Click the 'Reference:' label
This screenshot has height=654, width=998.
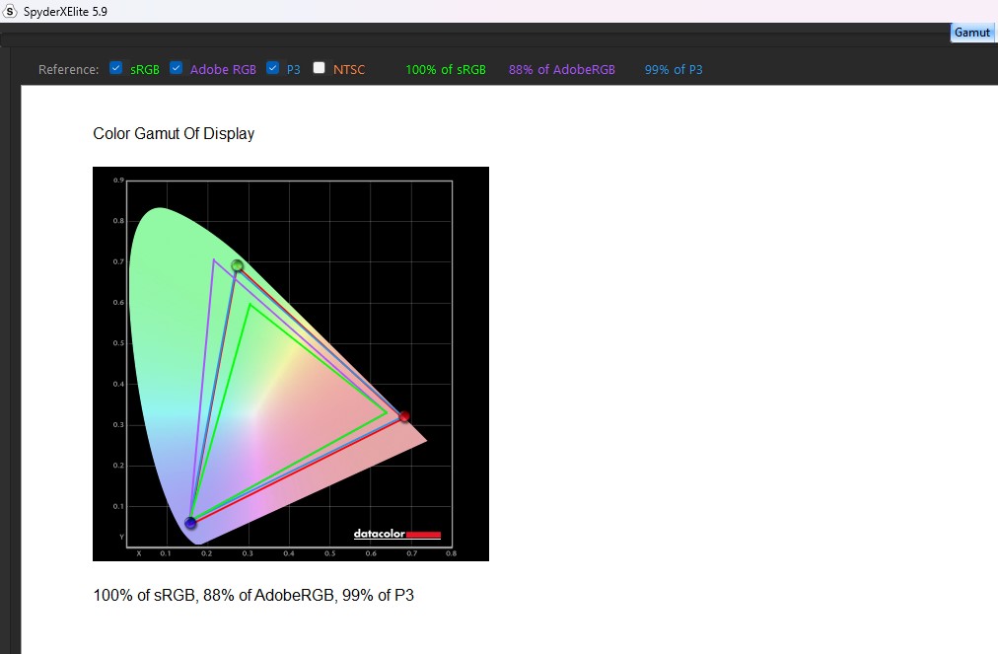click(x=69, y=70)
